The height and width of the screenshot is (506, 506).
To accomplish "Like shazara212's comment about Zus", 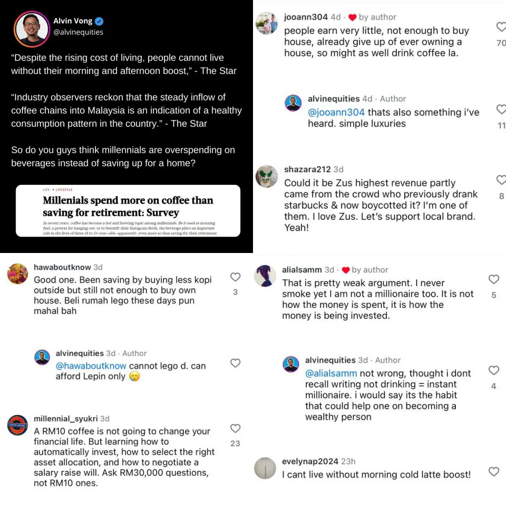I will (501, 180).
